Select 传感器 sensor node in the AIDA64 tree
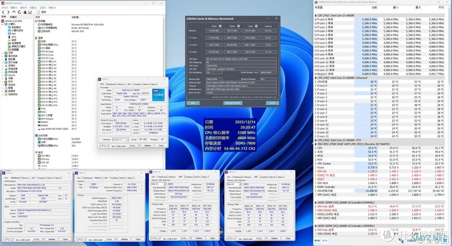452x246 pixels. tap(13, 50)
